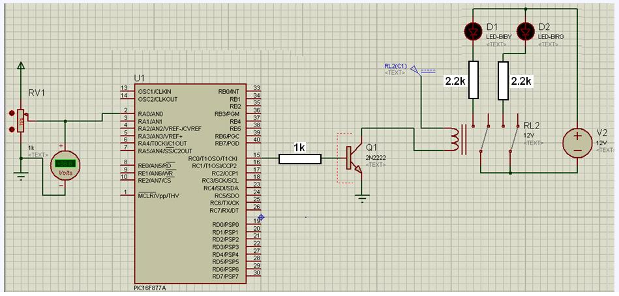Click the RE2/AN7/CS pin label
This screenshot has height=296, width=619.
[155, 181]
